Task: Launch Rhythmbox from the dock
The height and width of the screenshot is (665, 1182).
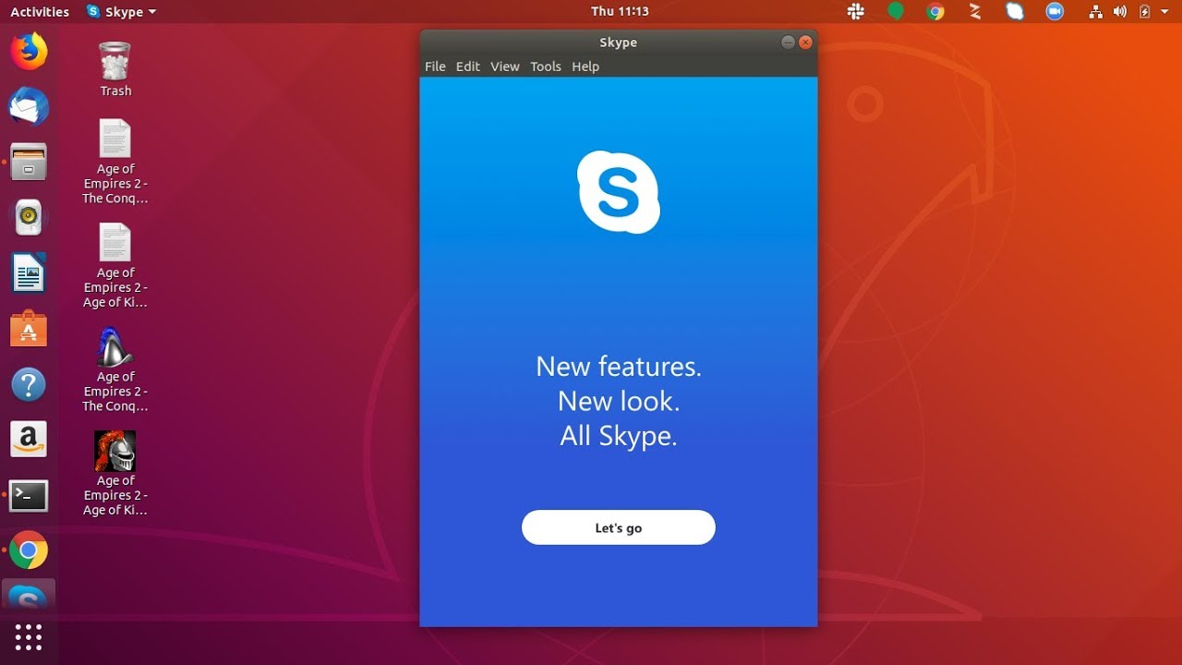Action: click(29, 217)
